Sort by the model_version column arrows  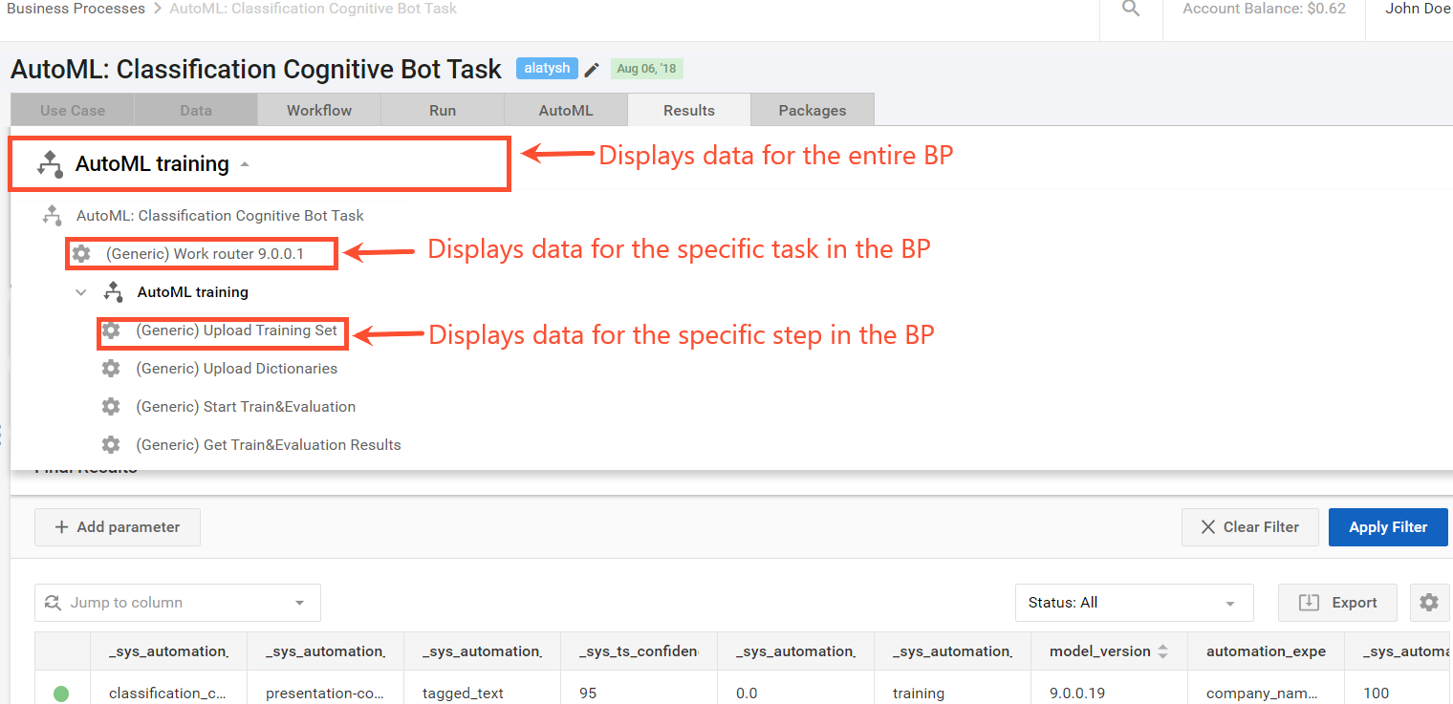pos(1162,651)
